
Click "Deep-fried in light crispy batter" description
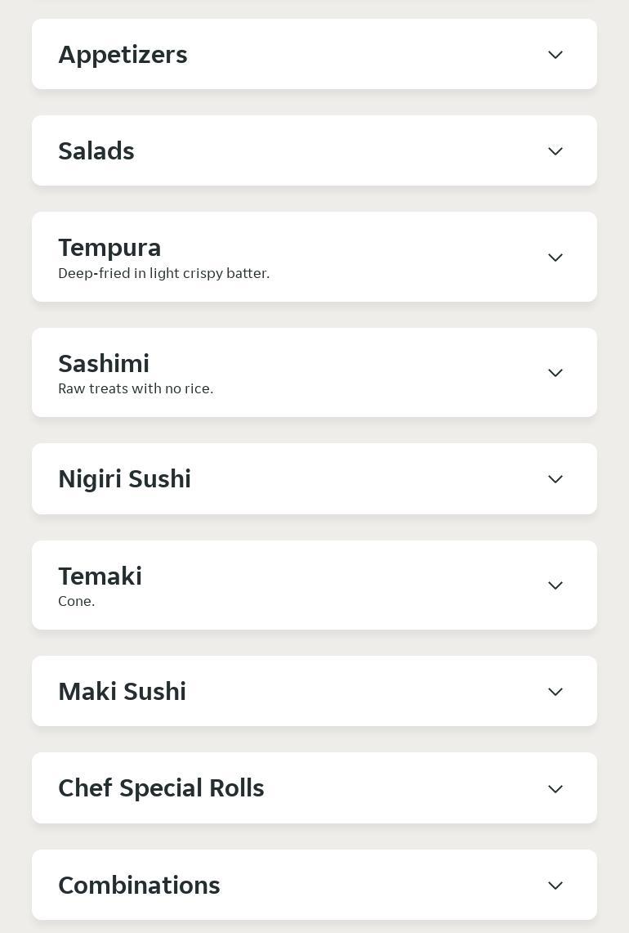point(164,273)
